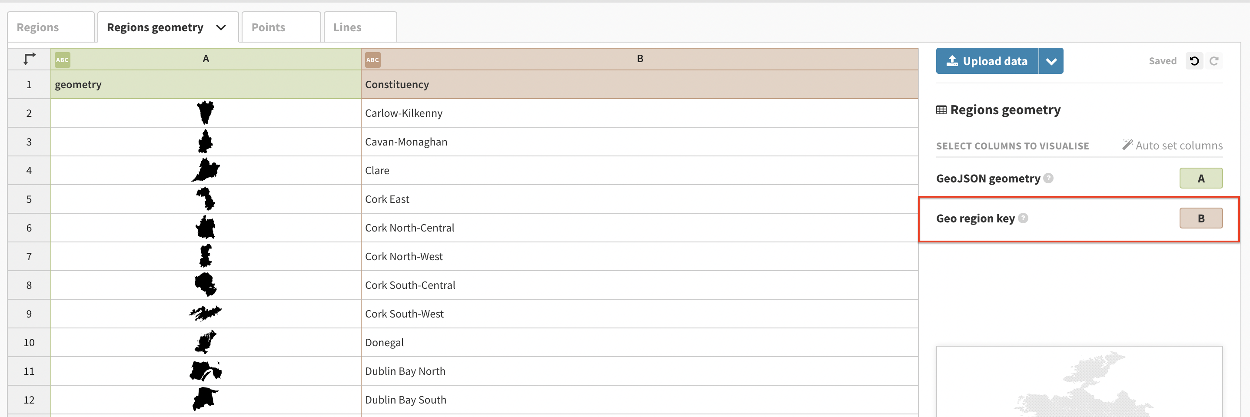Select the green column A binding swatch
The image size is (1250, 417).
click(x=1201, y=179)
